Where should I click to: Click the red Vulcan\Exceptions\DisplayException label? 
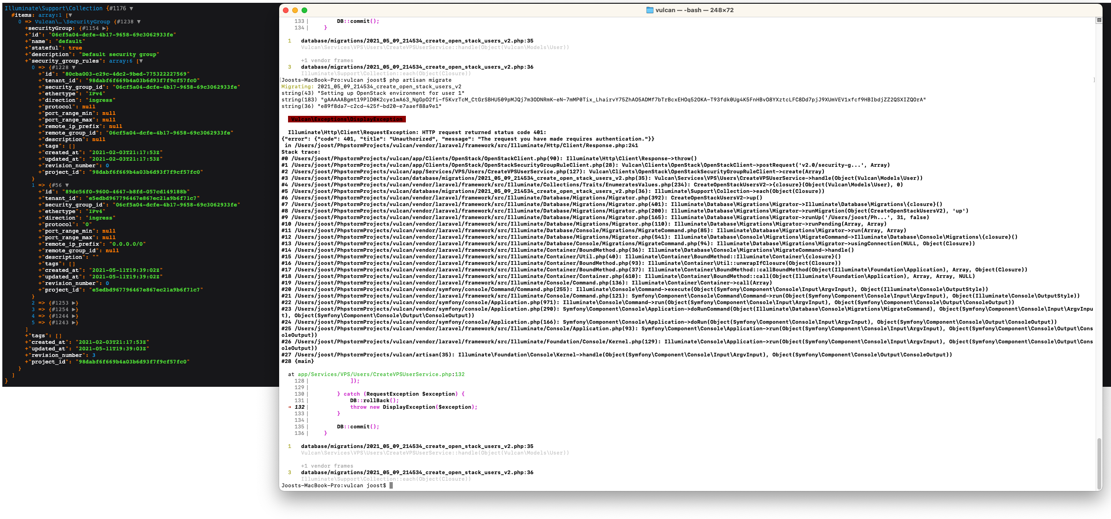coord(346,119)
